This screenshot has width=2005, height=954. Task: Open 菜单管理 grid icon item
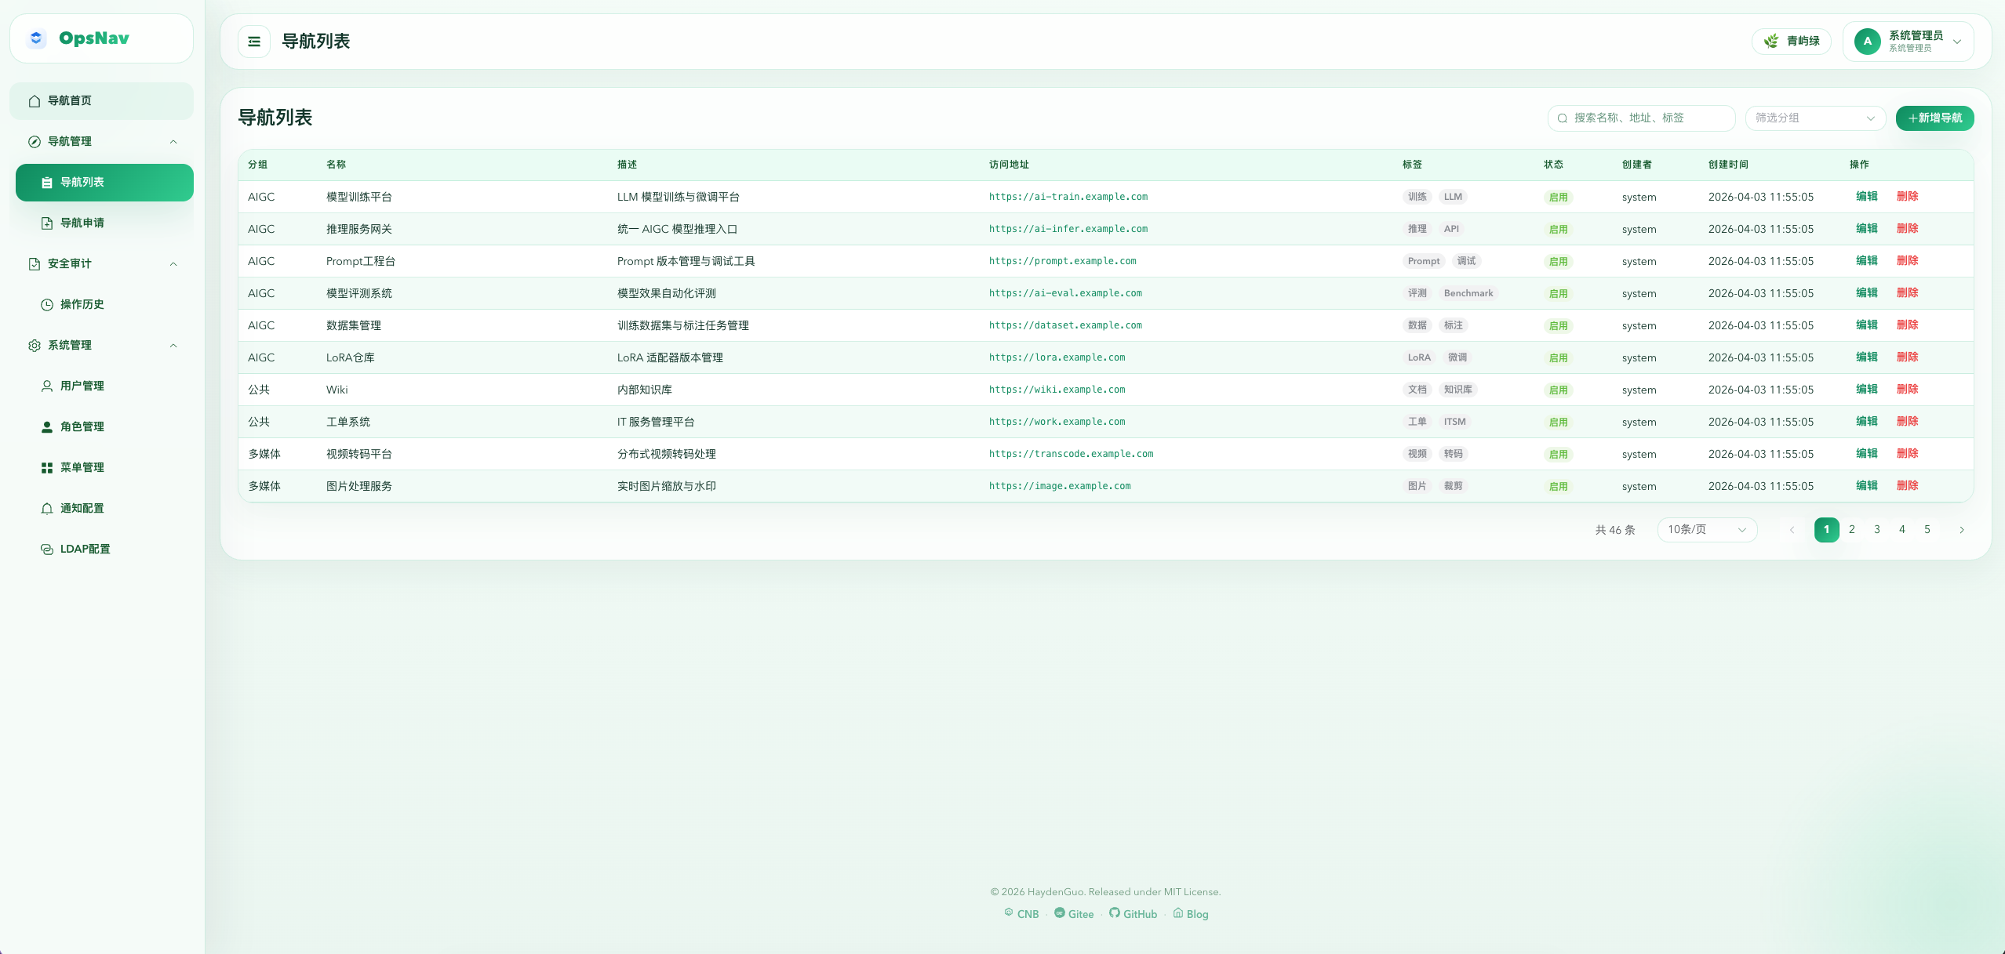(47, 468)
